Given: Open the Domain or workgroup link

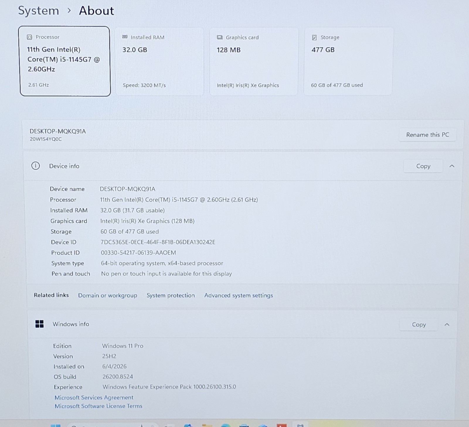Looking at the screenshot, I should pos(108,295).
